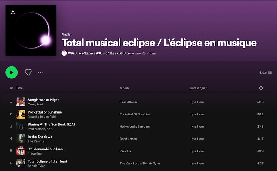Like the playlist with the heart icon
Viewport: 277px width, 171px height.
[x=28, y=72]
